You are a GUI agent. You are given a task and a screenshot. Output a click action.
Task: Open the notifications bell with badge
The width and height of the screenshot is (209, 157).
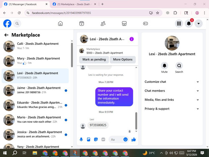point(189,23)
